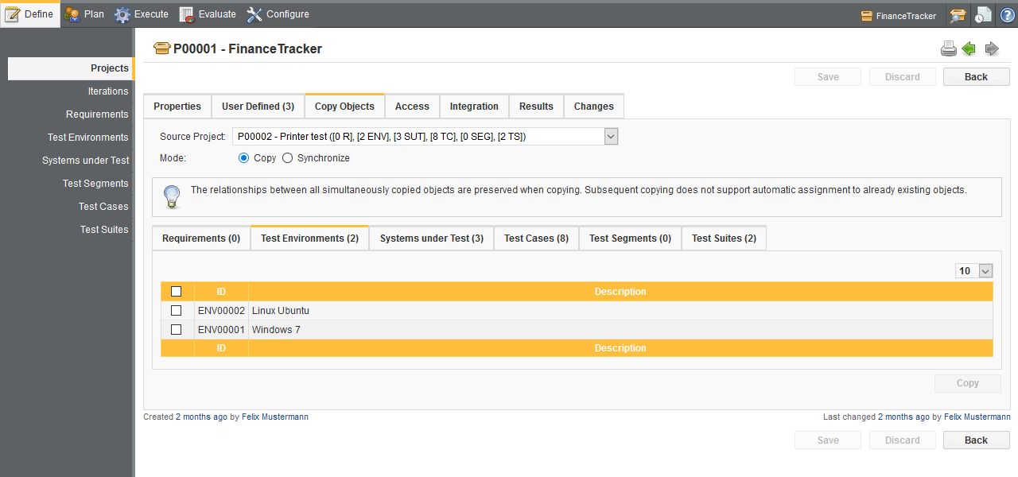Expand the Source Project dropdown

click(610, 137)
